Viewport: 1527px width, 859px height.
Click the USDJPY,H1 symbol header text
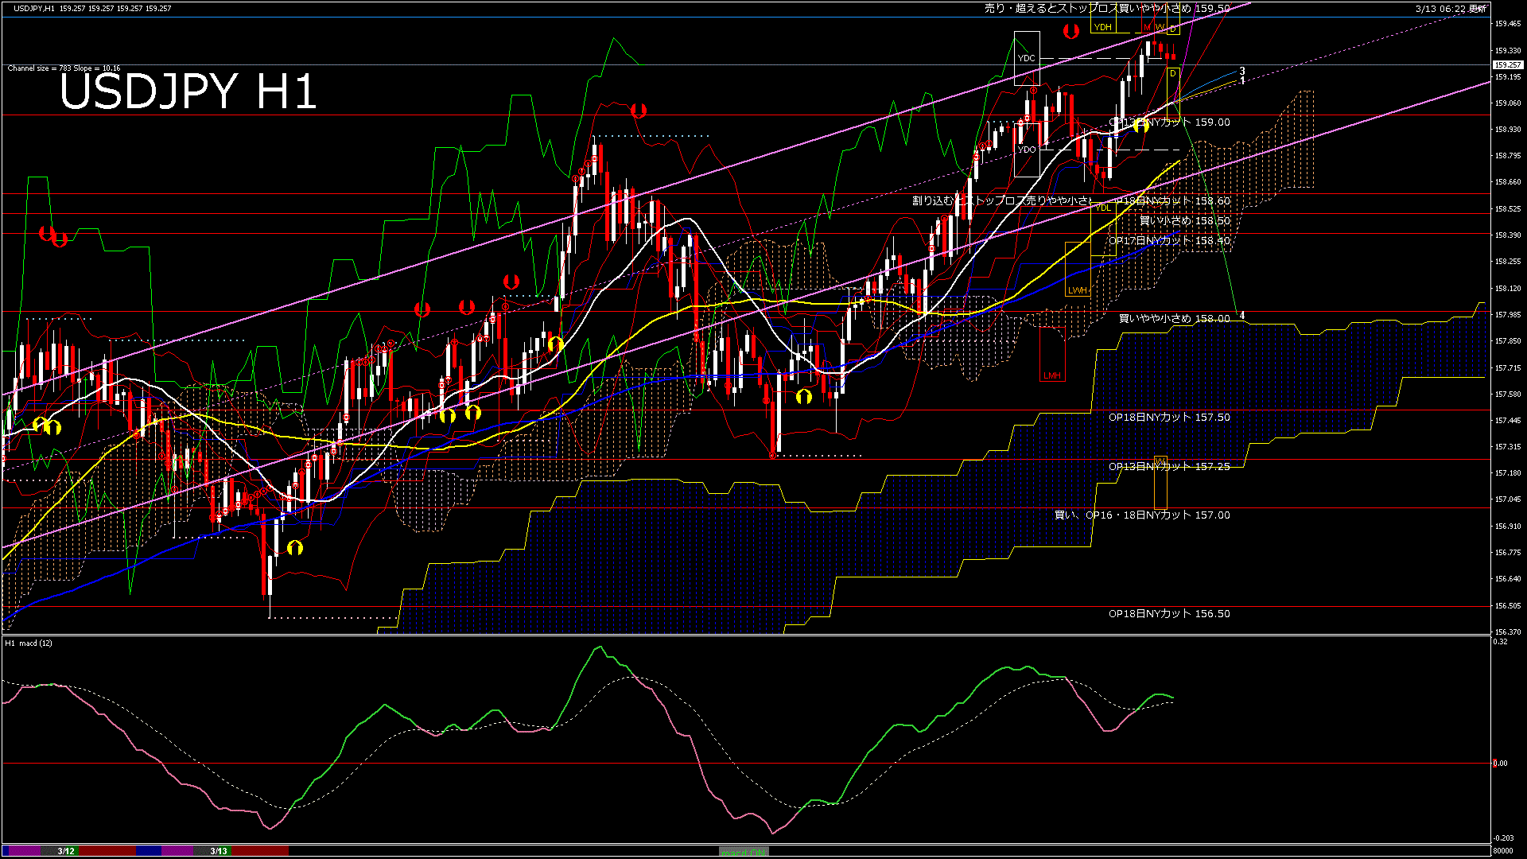pos(34,8)
